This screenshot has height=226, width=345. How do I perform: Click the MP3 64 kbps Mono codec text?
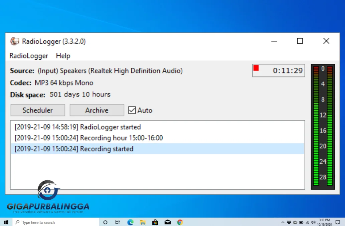64,83
